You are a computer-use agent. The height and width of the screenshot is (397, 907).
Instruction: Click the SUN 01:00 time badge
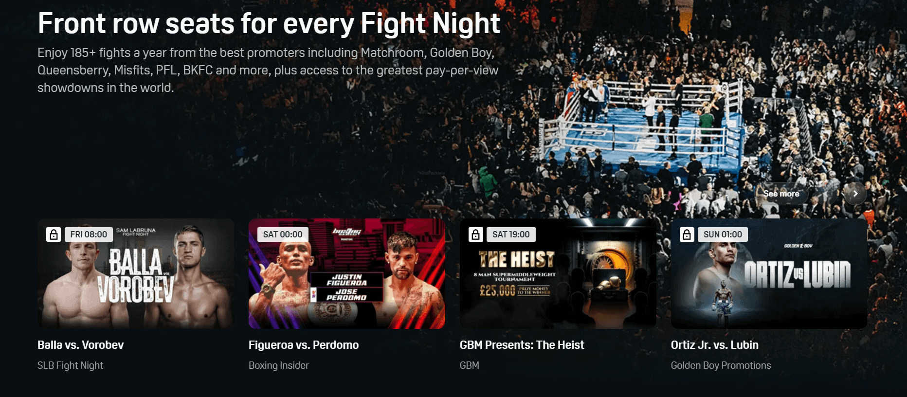click(x=723, y=235)
